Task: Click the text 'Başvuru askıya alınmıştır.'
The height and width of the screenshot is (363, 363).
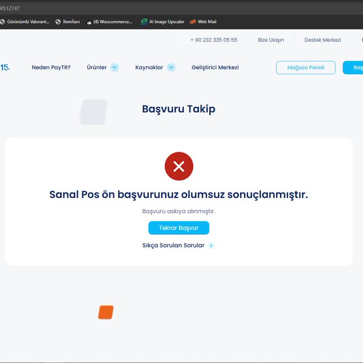Action: point(179,211)
